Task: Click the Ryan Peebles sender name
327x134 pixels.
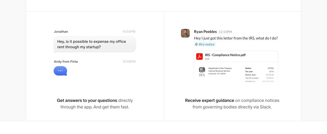Action: point(205,32)
